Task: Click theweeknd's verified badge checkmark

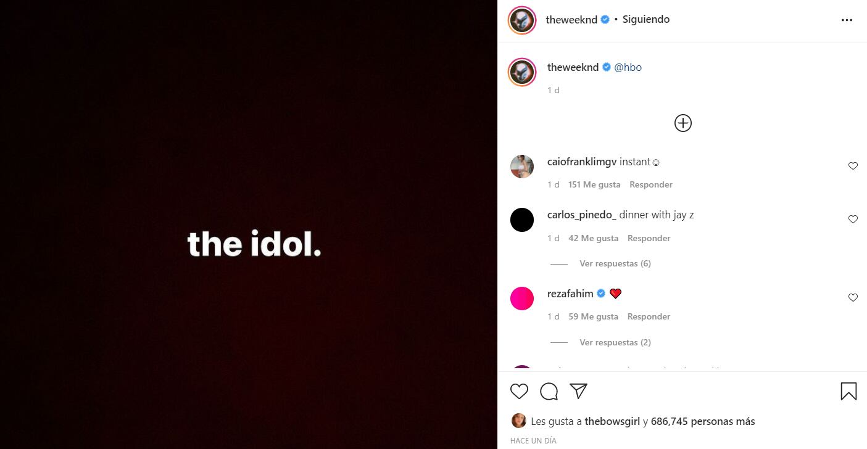Action: coord(605,19)
